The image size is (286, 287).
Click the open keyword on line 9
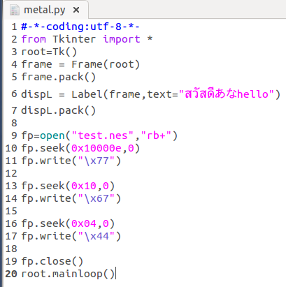point(52,135)
